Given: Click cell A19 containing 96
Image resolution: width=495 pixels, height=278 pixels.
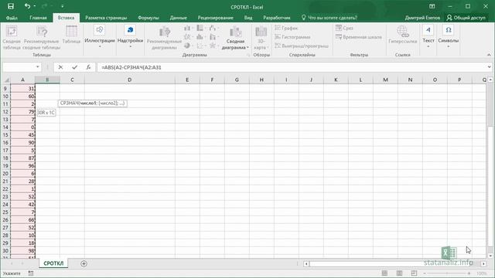Looking at the screenshot, I should pyautogui.click(x=22, y=166).
